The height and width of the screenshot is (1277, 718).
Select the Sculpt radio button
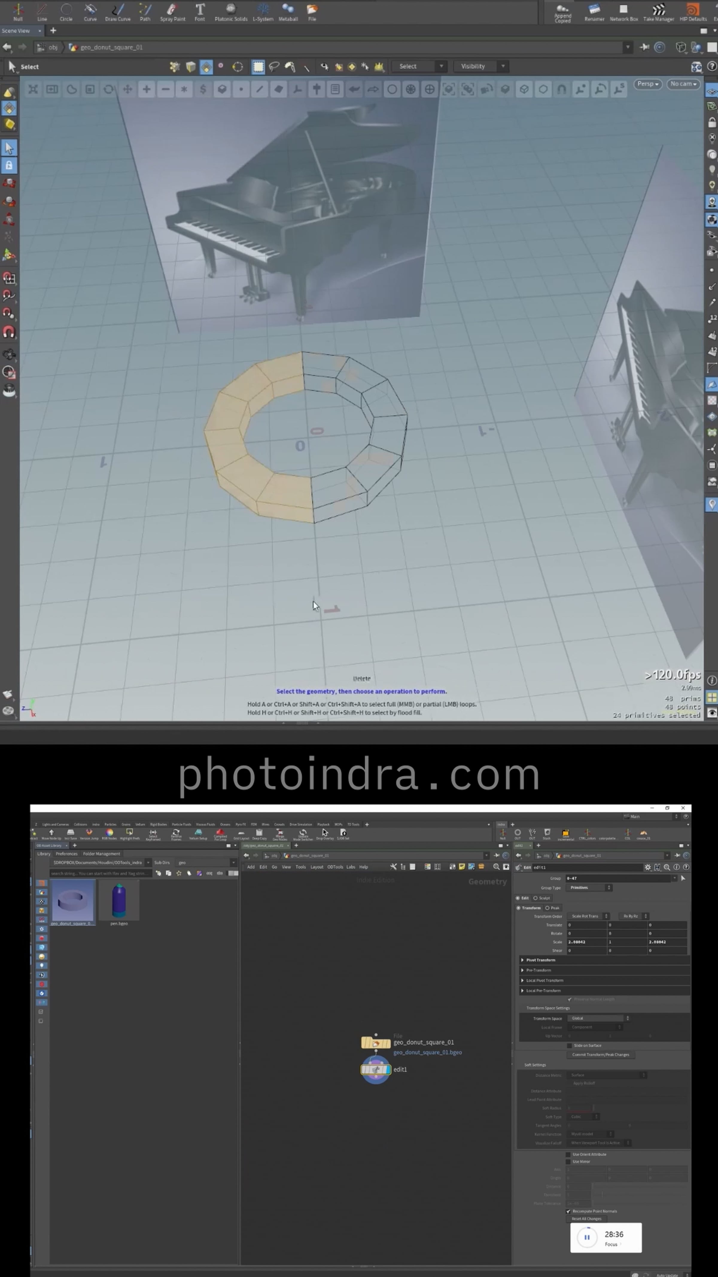[536, 898]
